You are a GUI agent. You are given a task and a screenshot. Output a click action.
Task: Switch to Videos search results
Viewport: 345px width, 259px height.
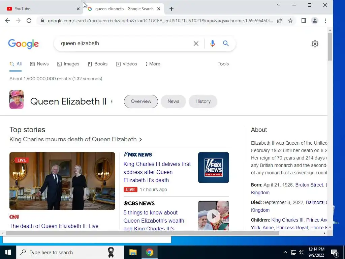(127, 64)
